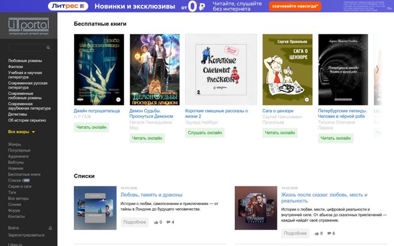The image size is (394, 246).
Task: Click the скачивайте навсегда banner button
Action: click(x=295, y=6)
